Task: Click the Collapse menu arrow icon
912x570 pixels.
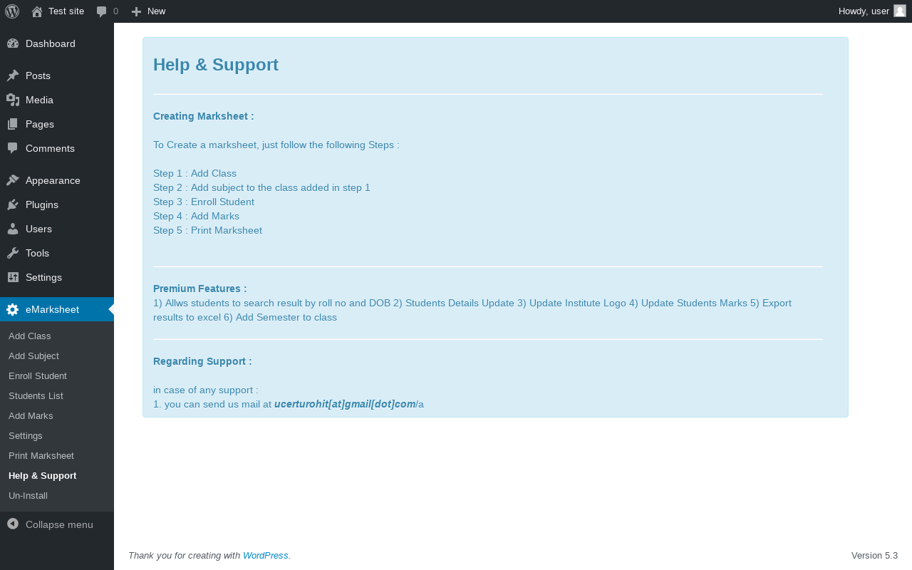Action: 13,524
